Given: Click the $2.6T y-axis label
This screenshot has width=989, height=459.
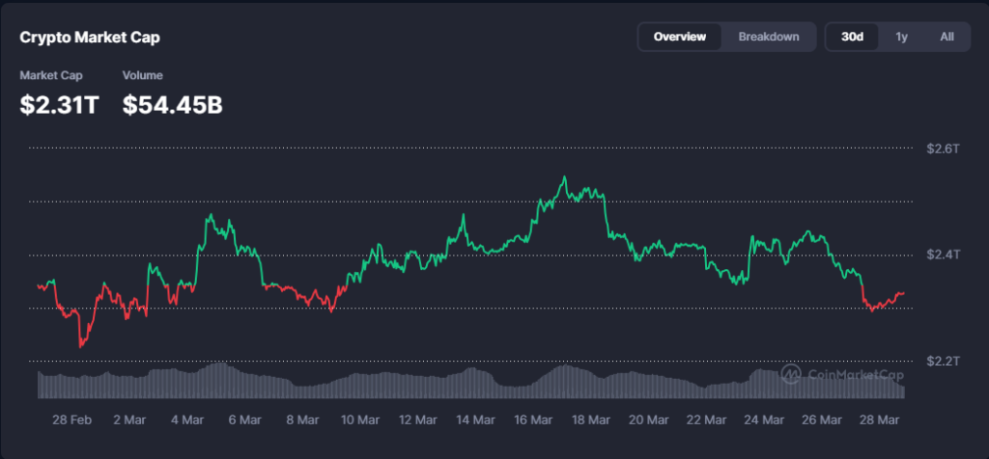Looking at the screenshot, I should (942, 148).
